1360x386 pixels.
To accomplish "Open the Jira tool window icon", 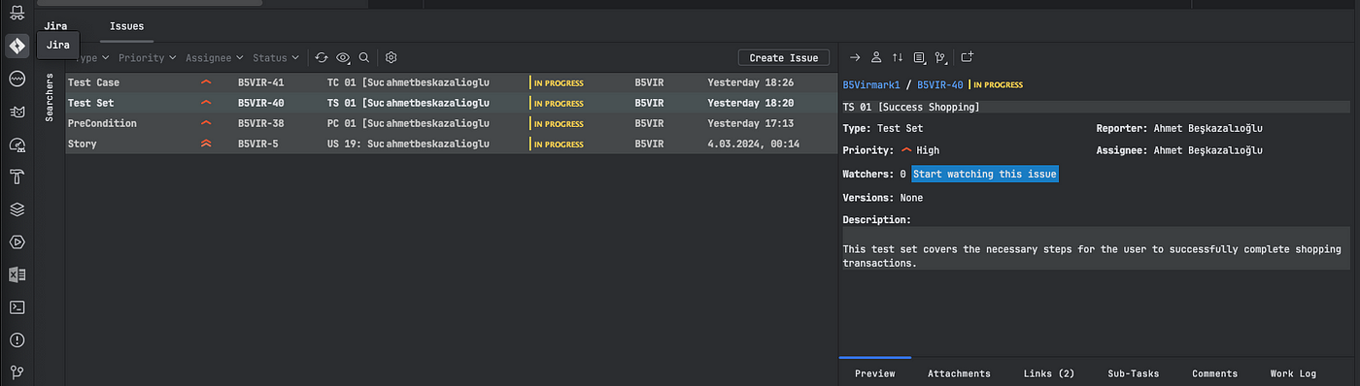I will (17, 46).
